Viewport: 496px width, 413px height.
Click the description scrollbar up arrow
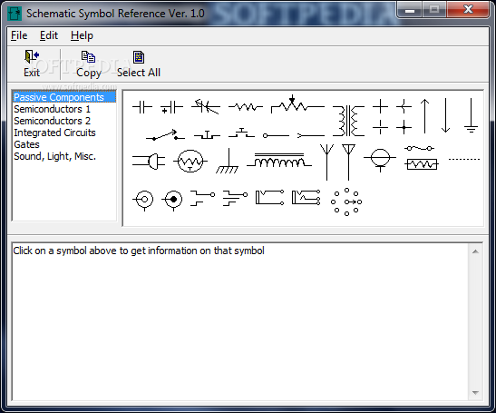point(475,251)
